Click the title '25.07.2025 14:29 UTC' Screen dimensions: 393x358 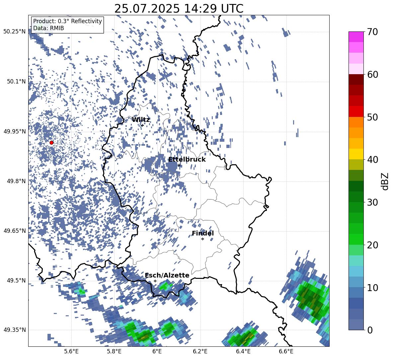pos(179,9)
